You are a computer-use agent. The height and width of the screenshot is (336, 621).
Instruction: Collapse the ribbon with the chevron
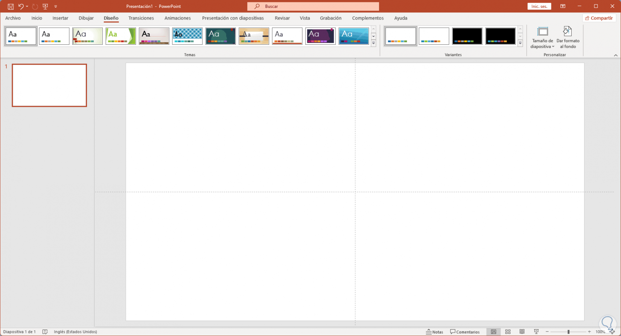click(616, 55)
